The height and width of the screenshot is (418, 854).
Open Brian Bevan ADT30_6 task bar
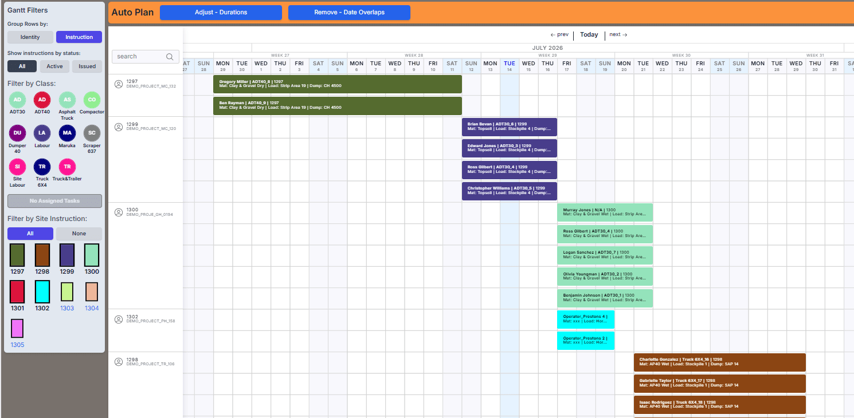(x=510, y=127)
